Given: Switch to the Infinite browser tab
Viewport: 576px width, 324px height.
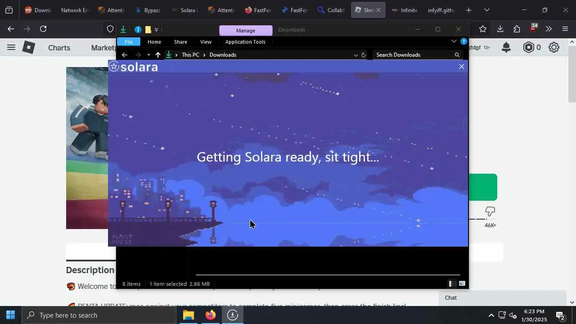Looking at the screenshot, I should pyautogui.click(x=404, y=10).
